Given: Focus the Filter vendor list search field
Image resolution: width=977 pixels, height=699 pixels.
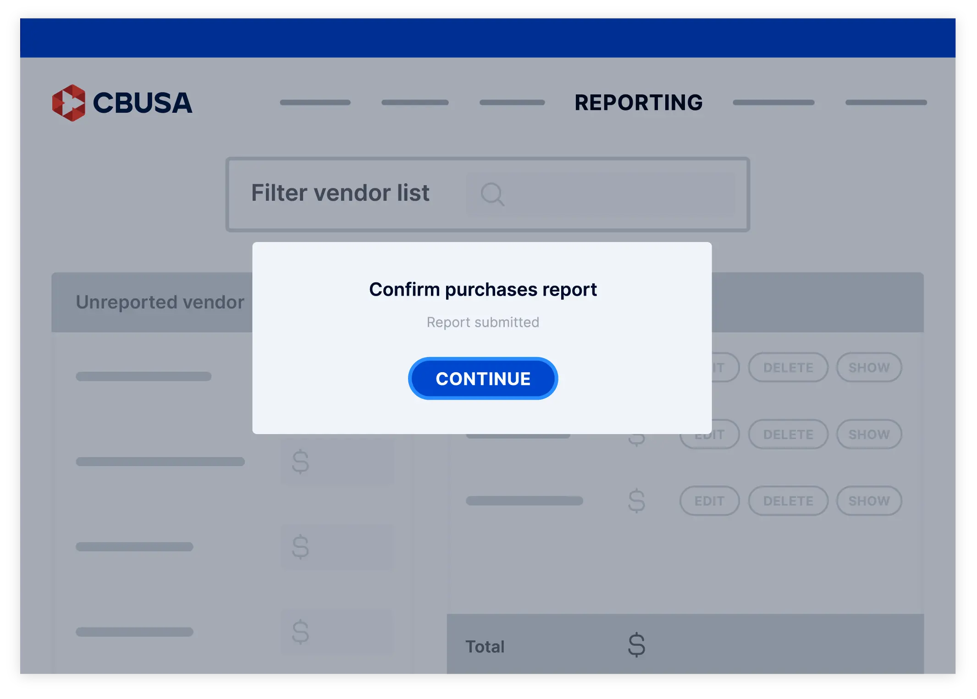Looking at the screenshot, I should coord(601,194).
